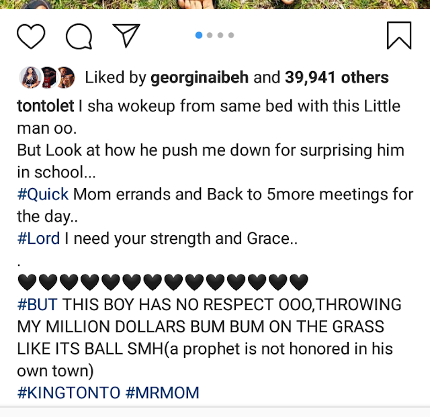Like the post with the heart icon
Viewport: 430px width, 417px height.
click(31, 36)
